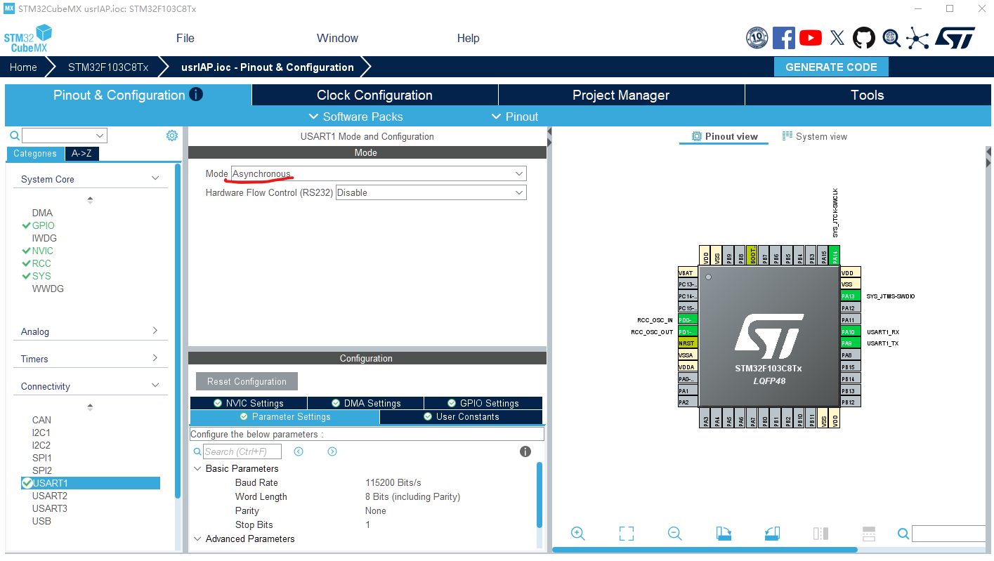The image size is (994, 561).
Task: Click the parameter Search (Ctrl+F) field
Action: 242,451
